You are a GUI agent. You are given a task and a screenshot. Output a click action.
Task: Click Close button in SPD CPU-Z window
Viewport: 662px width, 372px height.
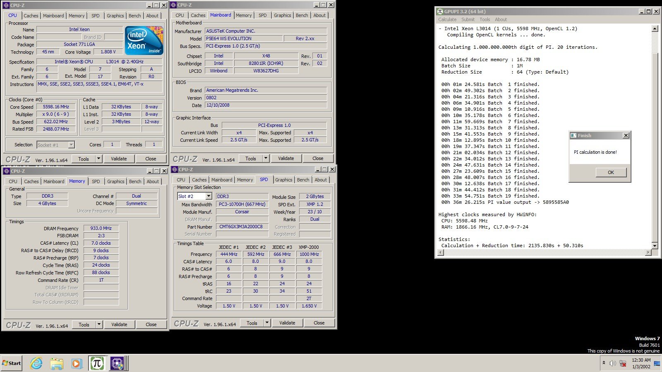click(x=319, y=323)
